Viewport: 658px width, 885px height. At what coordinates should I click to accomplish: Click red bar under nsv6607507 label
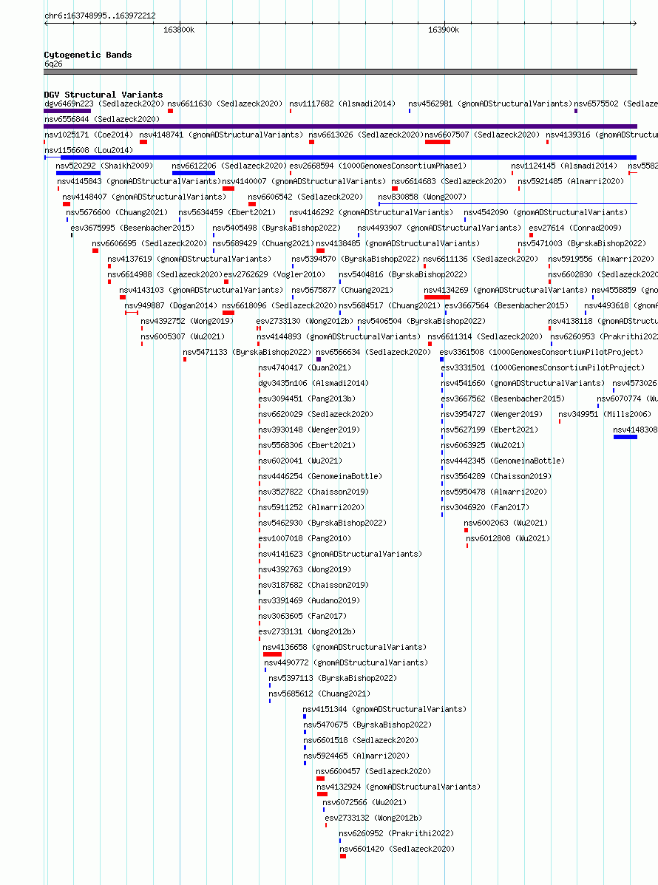(438, 142)
